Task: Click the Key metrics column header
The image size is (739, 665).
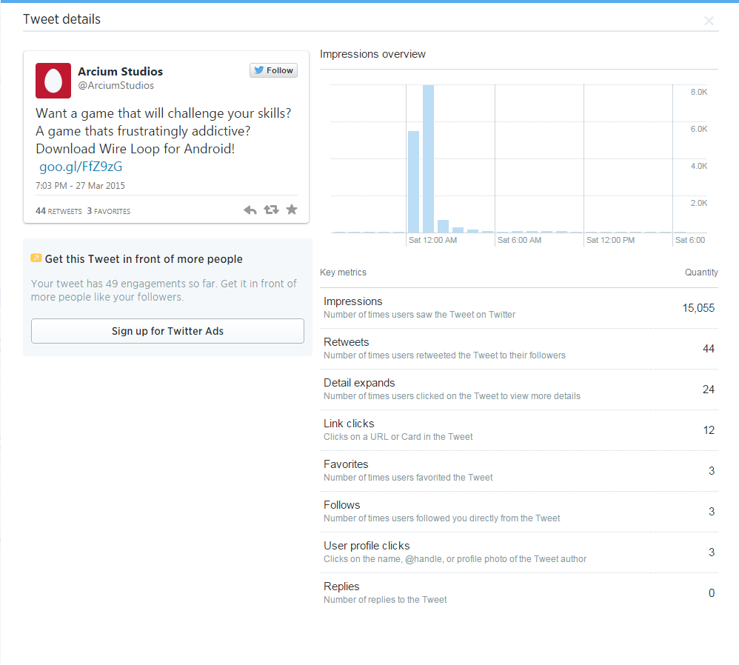Action: (343, 273)
